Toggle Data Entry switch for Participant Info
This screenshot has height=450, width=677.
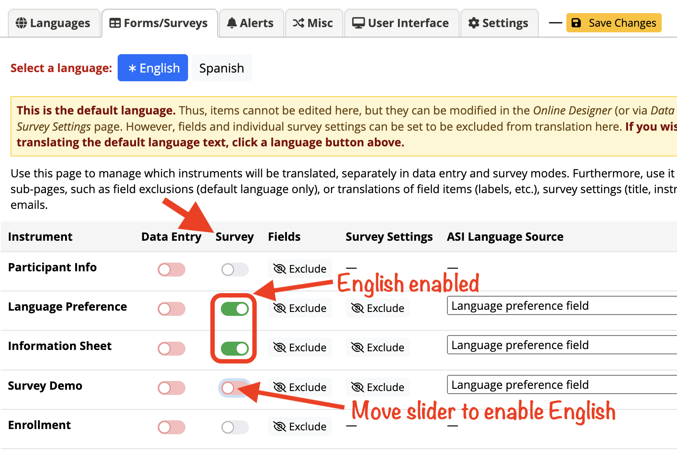click(171, 270)
